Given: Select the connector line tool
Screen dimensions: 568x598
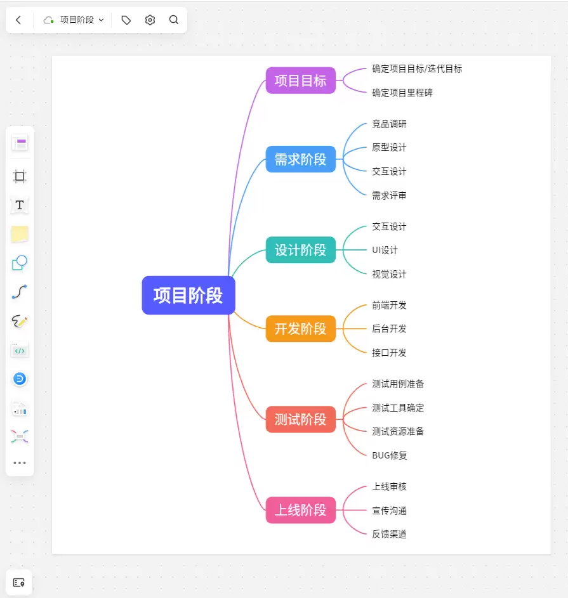Looking at the screenshot, I should point(20,292).
